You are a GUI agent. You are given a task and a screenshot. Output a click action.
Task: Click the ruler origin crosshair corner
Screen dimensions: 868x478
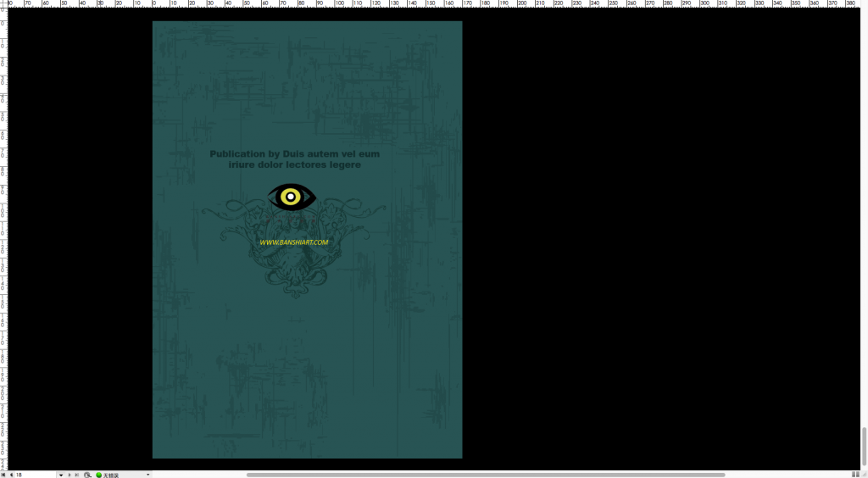point(3,3)
